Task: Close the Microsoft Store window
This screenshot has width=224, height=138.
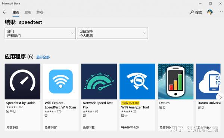Action: click(x=220, y=3)
